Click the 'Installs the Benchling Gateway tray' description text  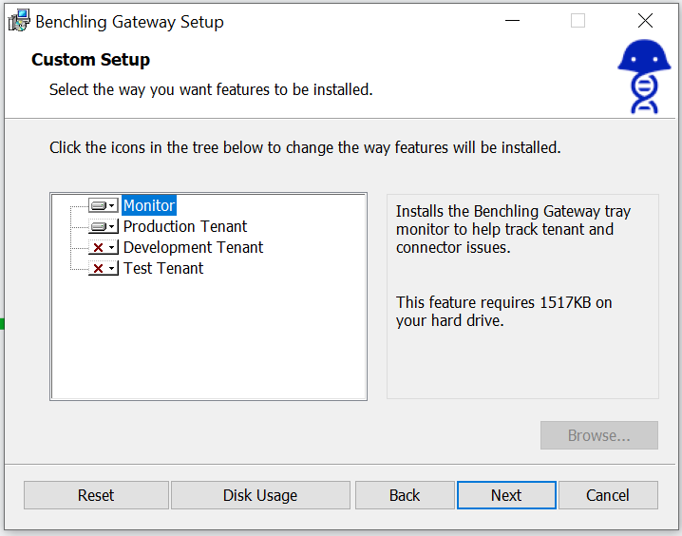513,229
